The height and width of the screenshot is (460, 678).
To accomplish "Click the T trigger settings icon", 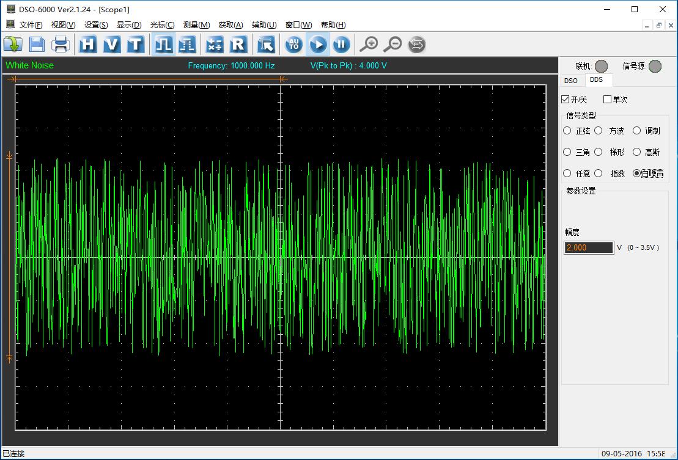I will coord(135,44).
